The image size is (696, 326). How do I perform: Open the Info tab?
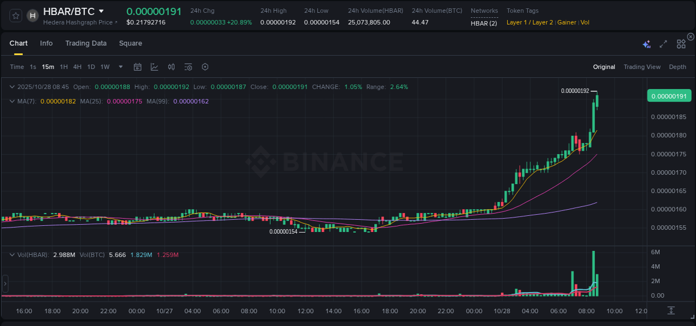46,43
